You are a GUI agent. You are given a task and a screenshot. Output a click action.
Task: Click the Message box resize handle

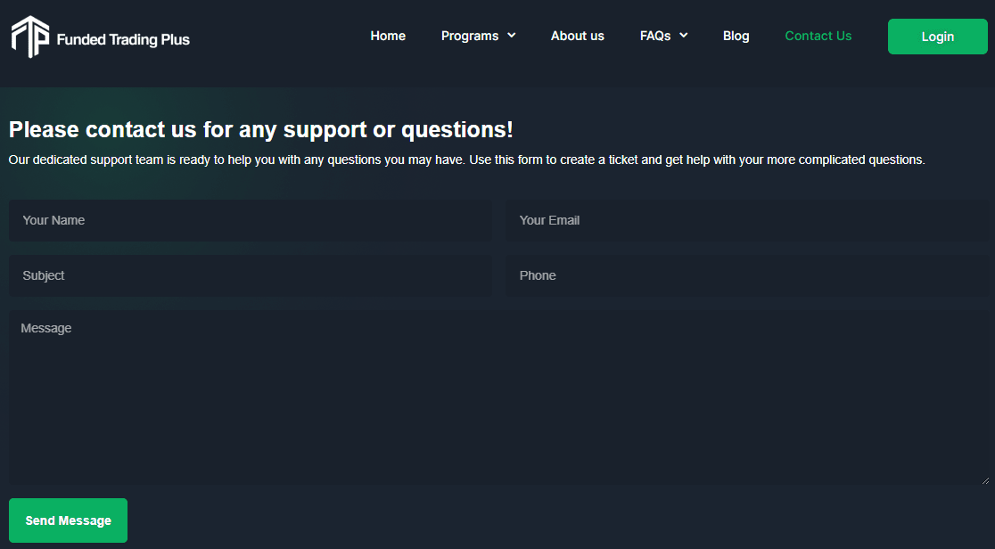985,481
